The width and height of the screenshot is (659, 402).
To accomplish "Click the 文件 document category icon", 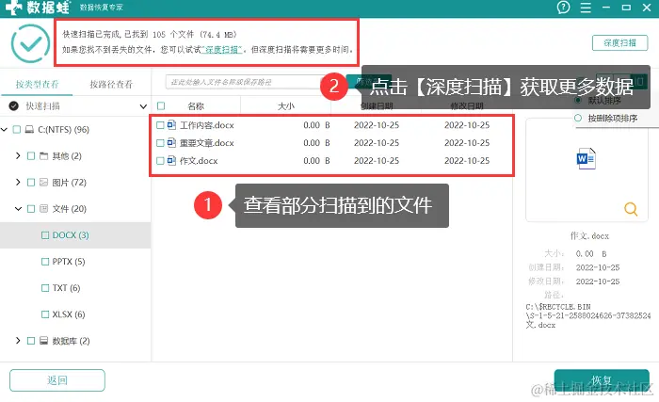I will [43, 209].
